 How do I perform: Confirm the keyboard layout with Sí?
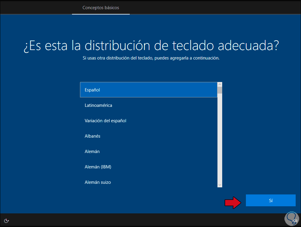(270, 200)
